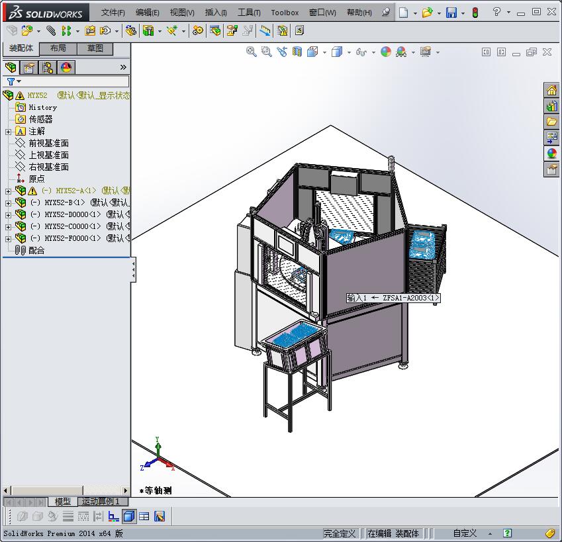Expand the HYX52-F0000<1> component node
Image resolution: width=562 pixels, height=542 pixels.
(x=8, y=239)
